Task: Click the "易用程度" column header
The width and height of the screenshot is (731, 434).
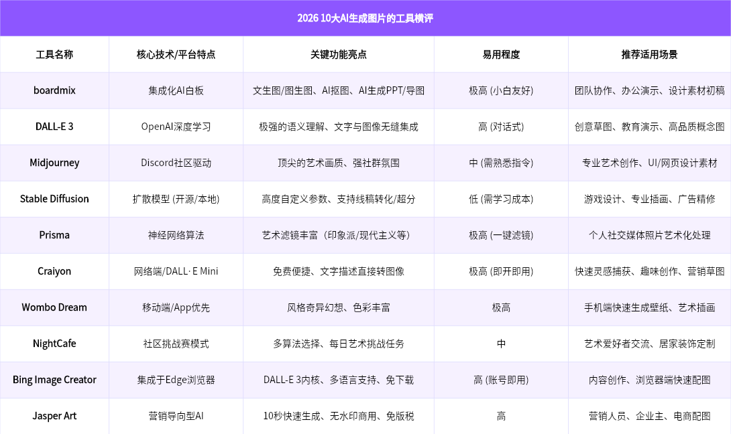Action: pyautogui.click(x=501, y=54)
